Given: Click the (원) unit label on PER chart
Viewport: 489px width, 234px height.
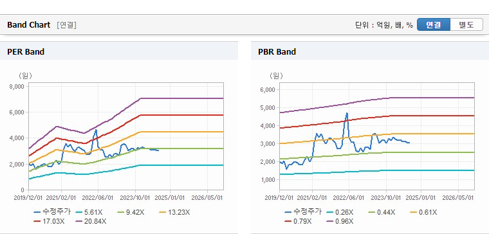Looking at the screenshot, I should (25, 75).
